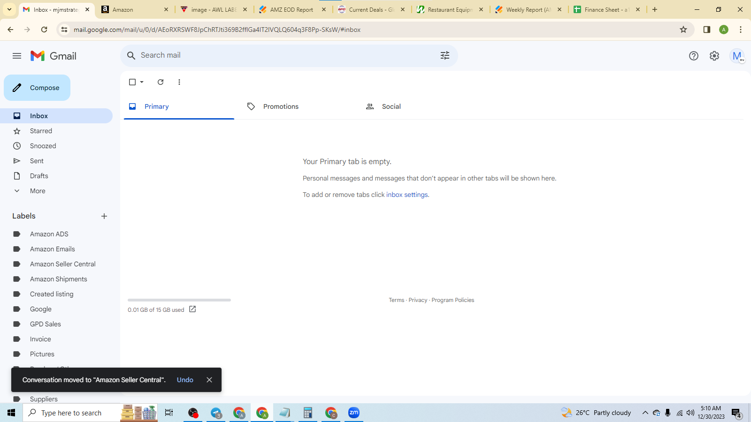This screenshot has width=751, height=422.
Task: Show search options filter icon
Action: click(x=445, y=55)
